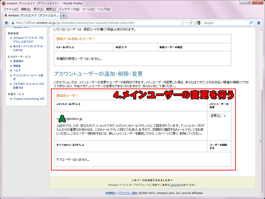Click the 新規ユーザーの確認 column header
Screen dimensions: 265x199
[x=171, y=47]
